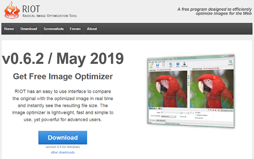Click the 'Get Free Image Optimizer' heading
This screenshot has height=159, width=254.
[x=63, y=76]
